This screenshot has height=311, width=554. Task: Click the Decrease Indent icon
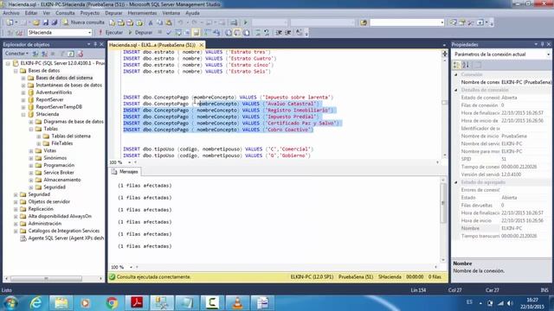279,33
